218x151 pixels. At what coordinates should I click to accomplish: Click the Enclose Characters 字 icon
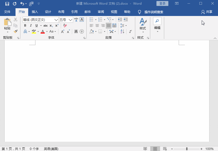pos(82,31)
